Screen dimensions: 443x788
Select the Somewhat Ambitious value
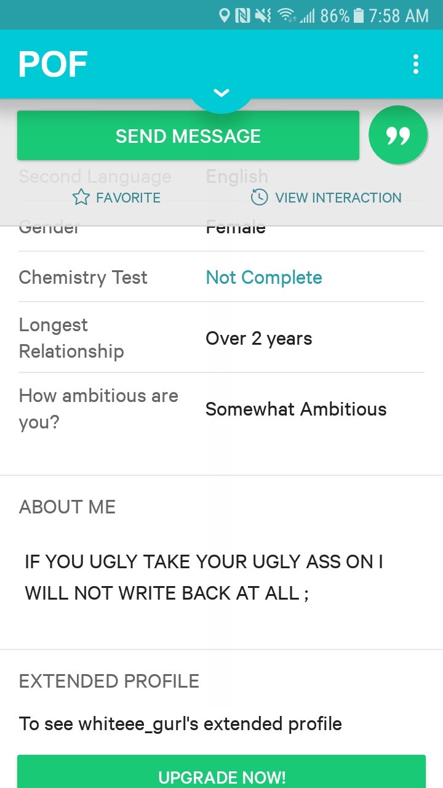point(296,409)
